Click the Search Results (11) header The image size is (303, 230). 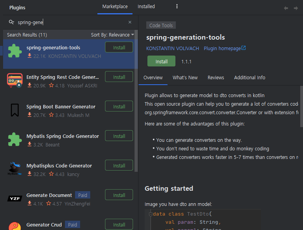tap(27, 35)
